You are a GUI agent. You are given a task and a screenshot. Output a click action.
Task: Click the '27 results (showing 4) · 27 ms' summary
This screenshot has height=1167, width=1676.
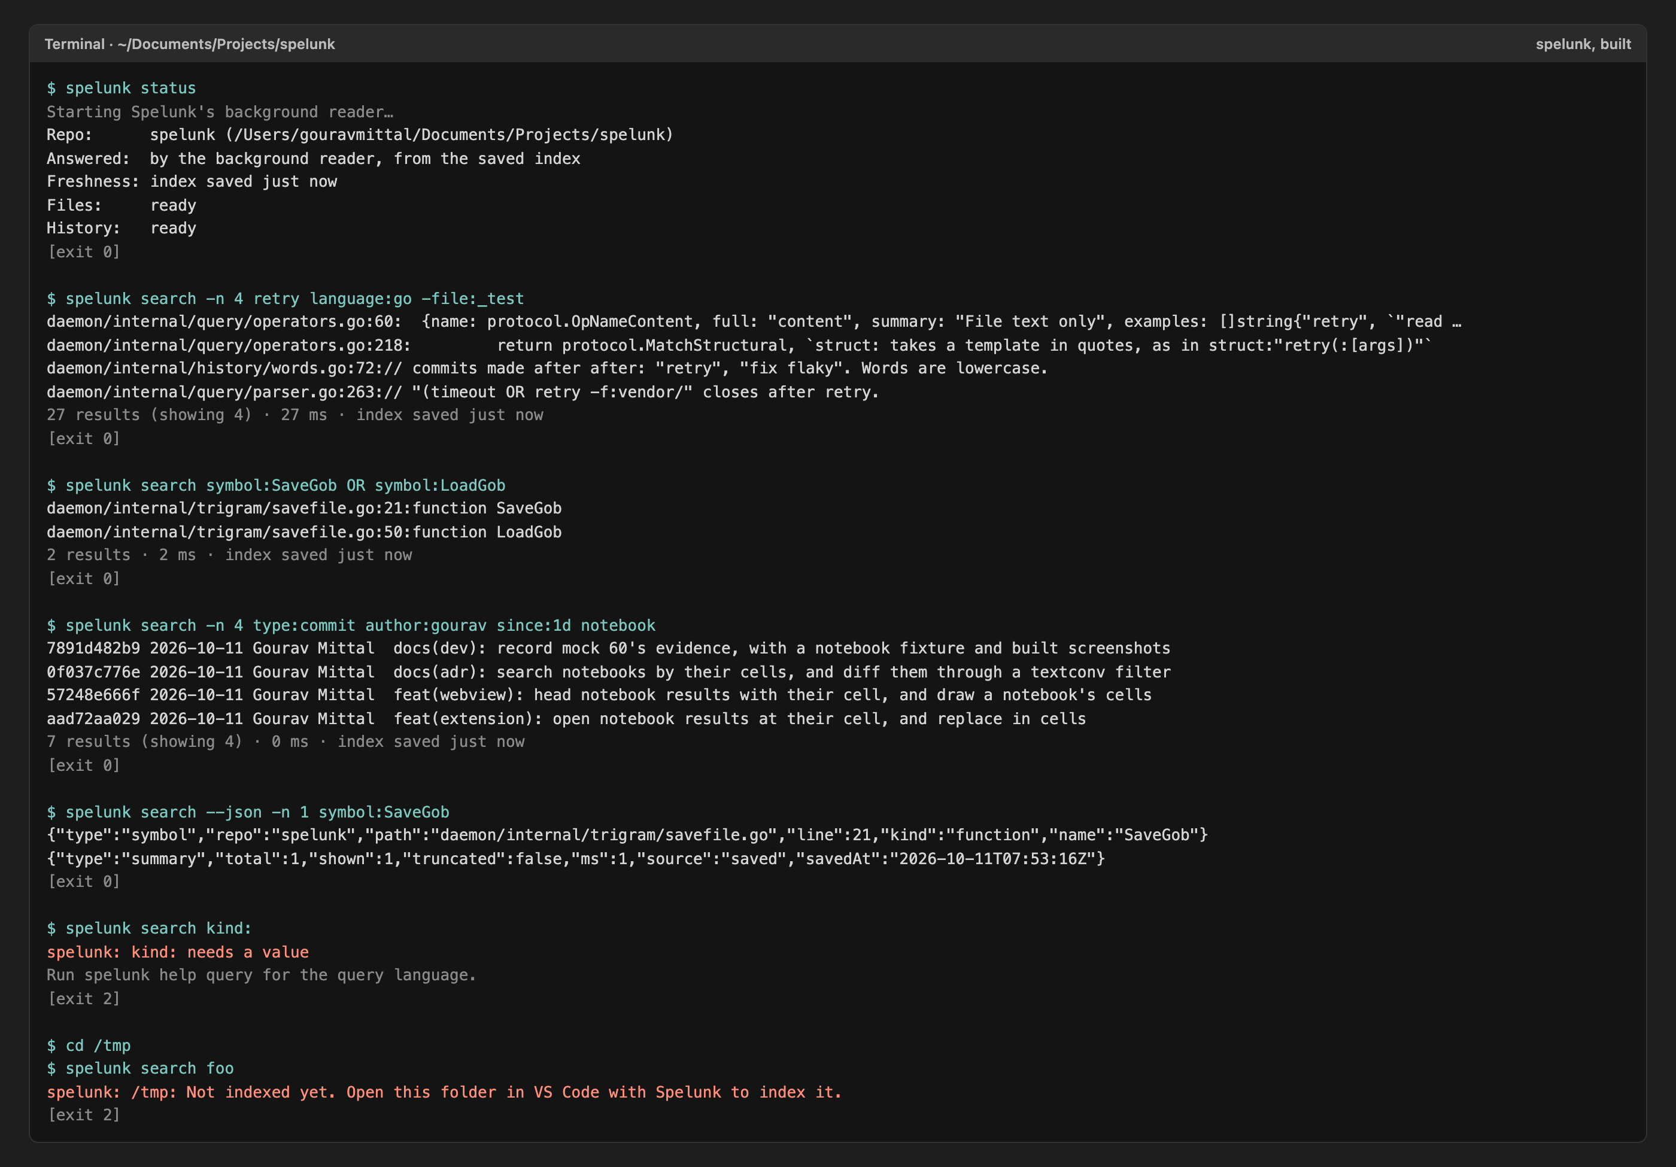click(295, 415)
